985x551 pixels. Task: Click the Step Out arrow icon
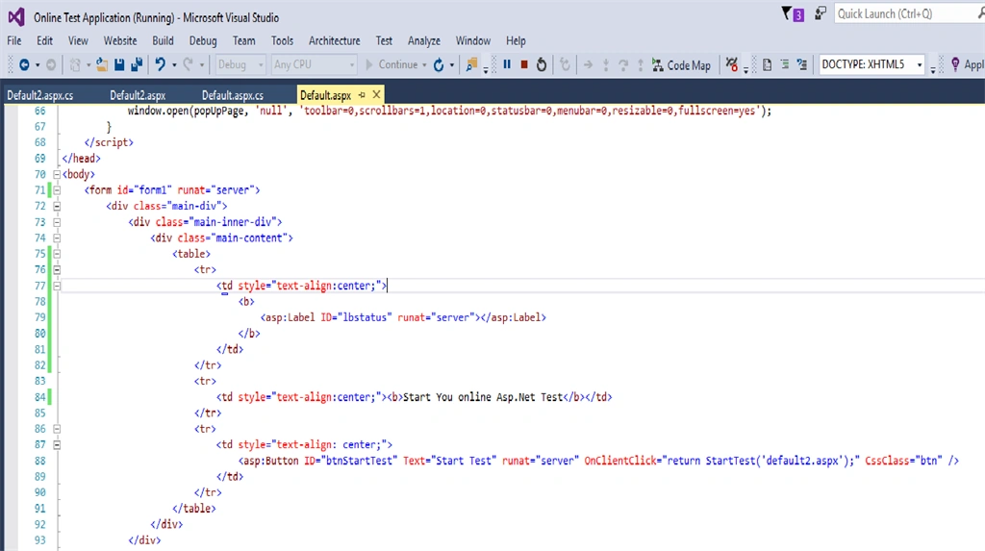[640, 64]
